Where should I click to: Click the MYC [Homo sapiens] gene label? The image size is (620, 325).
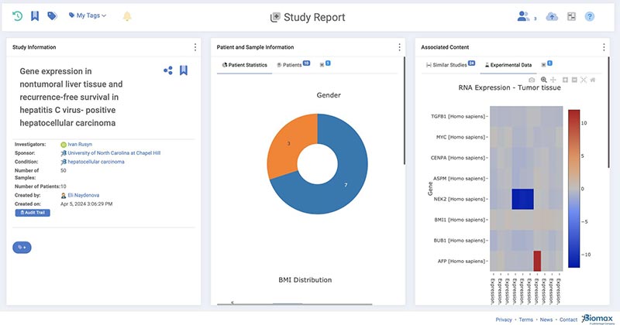(x=460, y=137)
